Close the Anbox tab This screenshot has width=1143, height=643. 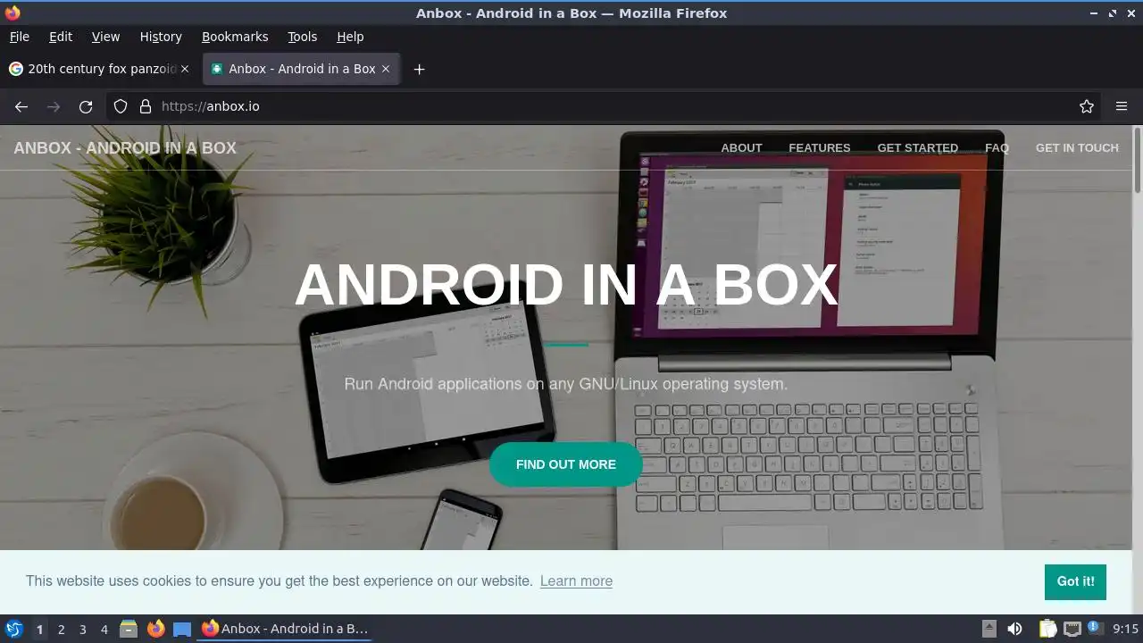(x=386, y=69)
